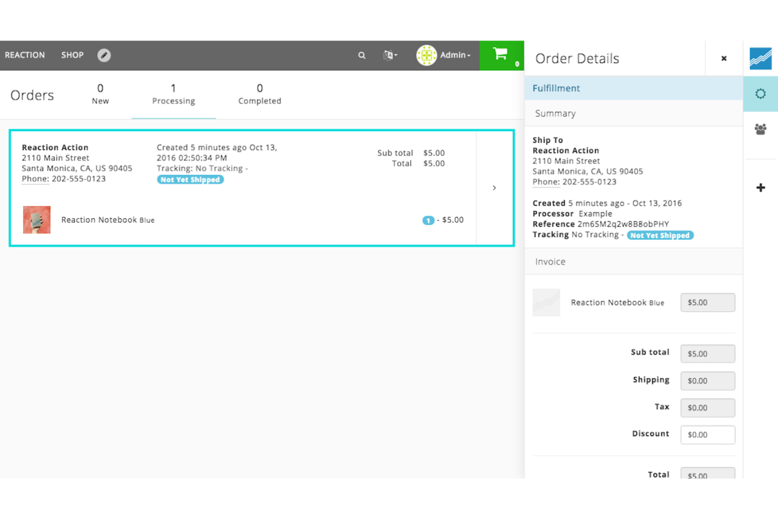Click the Reaction Notebook $5.00 price field

[x=708, y=302]
